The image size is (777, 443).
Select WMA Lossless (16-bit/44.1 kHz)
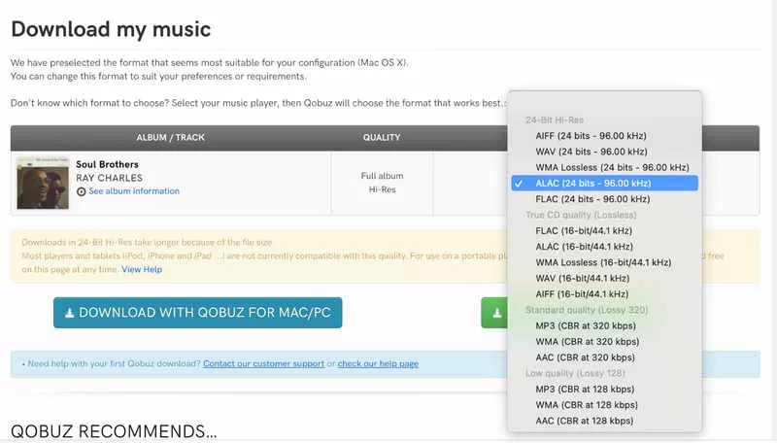(x=604, y=262)
